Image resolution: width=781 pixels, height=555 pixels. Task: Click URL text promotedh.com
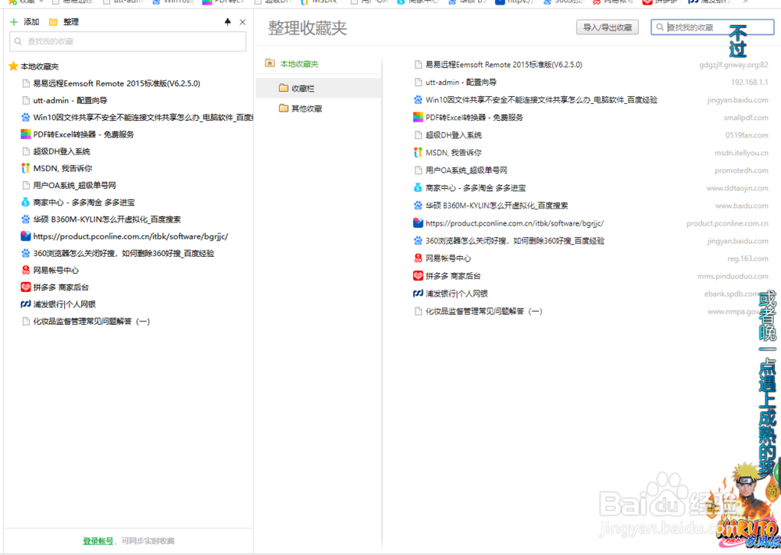point(741,170)
